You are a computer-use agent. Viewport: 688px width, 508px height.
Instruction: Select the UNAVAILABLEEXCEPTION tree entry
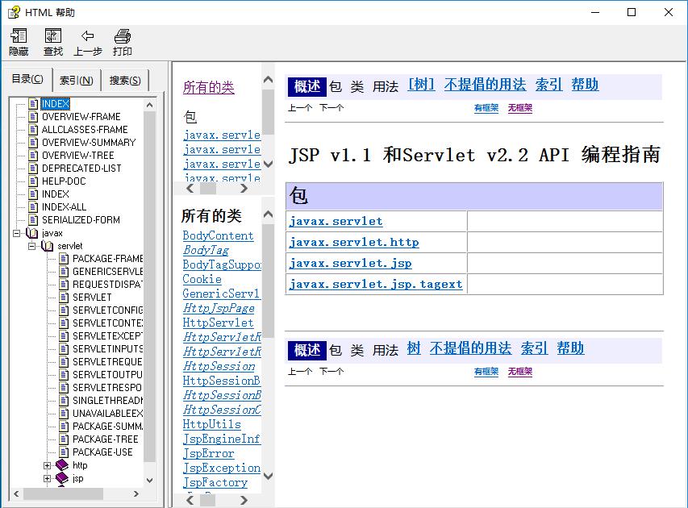(x=107, y=413)
